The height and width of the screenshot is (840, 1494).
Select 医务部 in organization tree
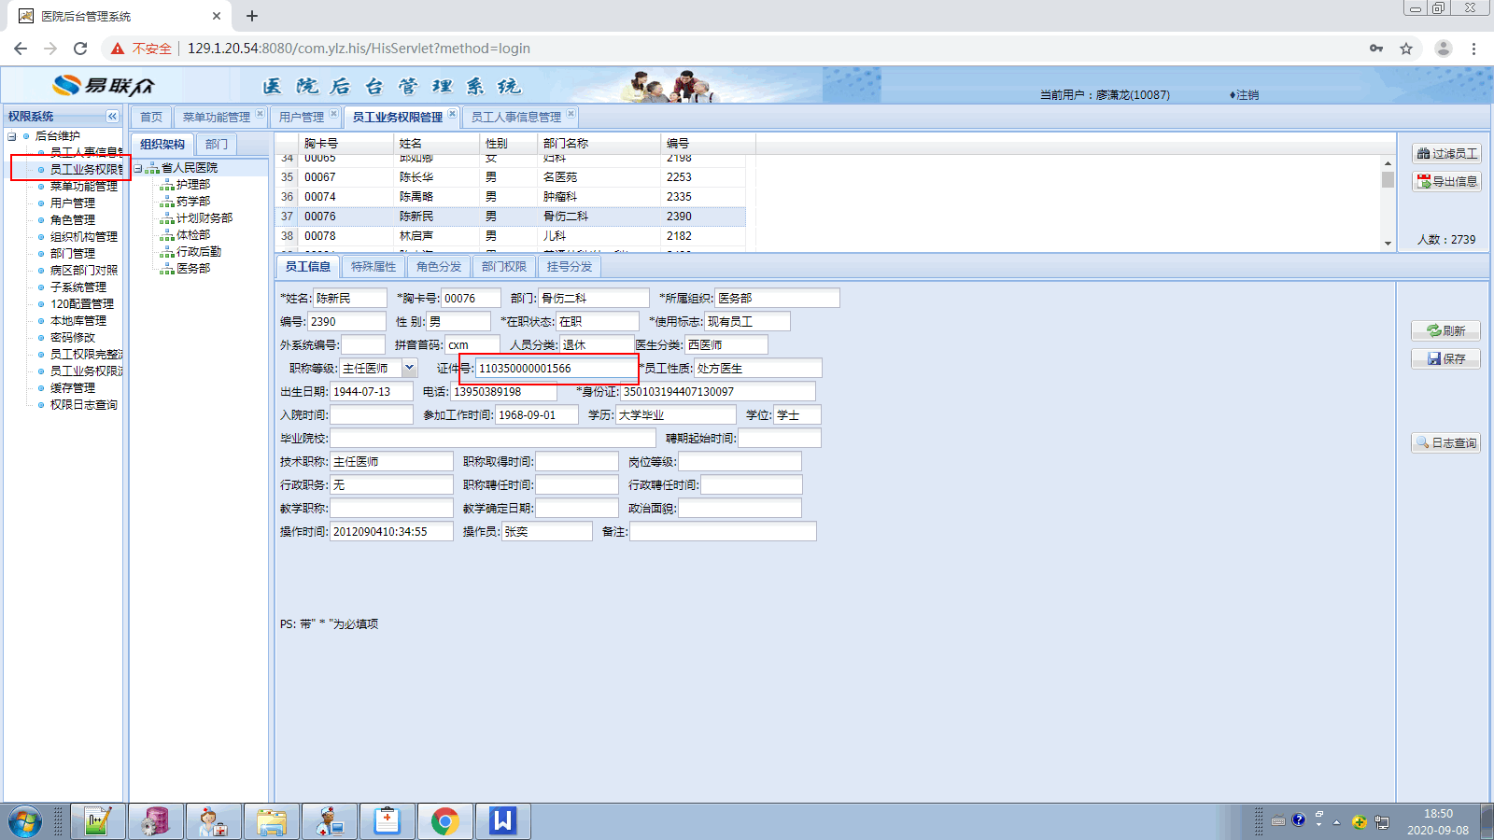(192, 269)
